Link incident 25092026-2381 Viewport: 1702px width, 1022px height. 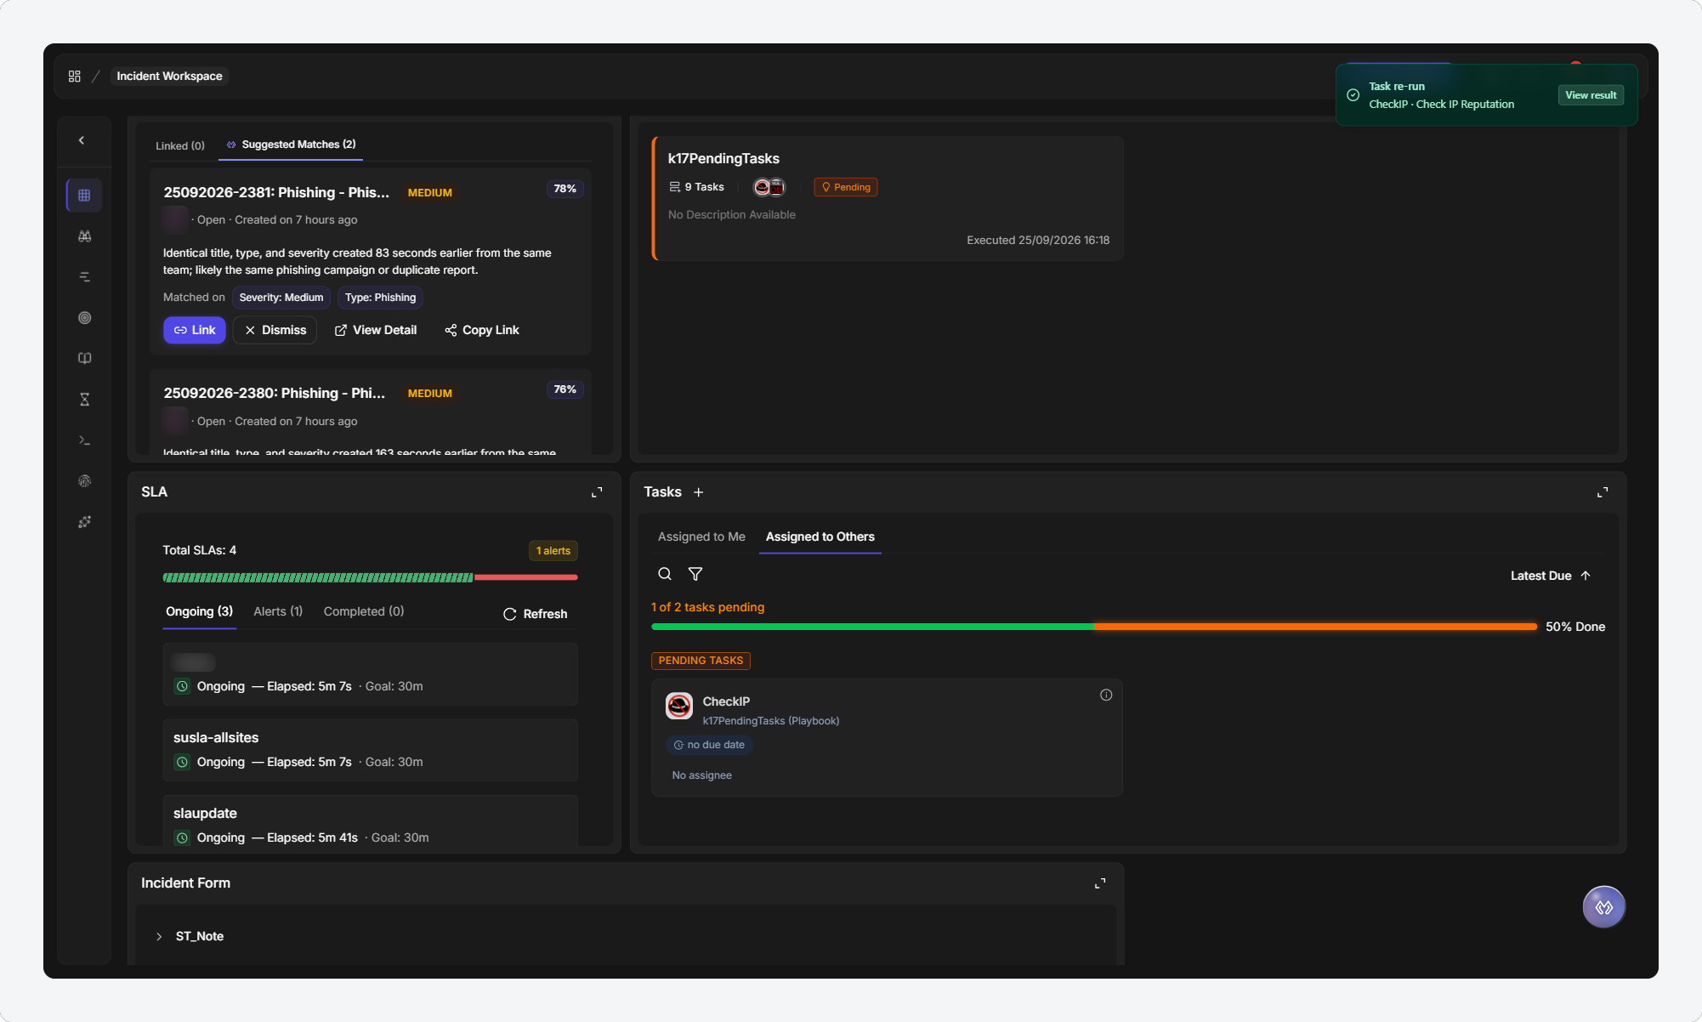[195, 330]
